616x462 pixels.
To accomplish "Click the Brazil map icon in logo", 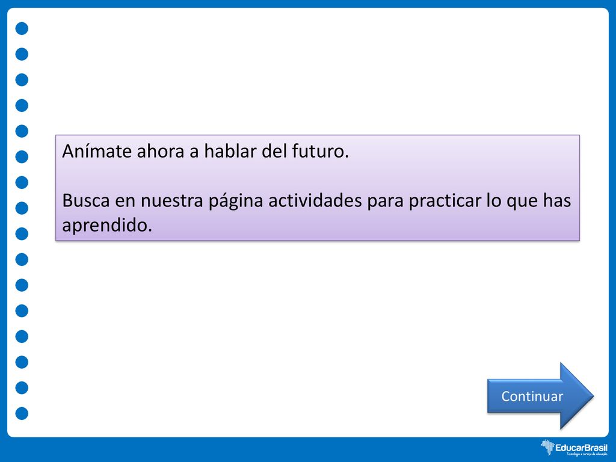I will click(x=547, y=448).
